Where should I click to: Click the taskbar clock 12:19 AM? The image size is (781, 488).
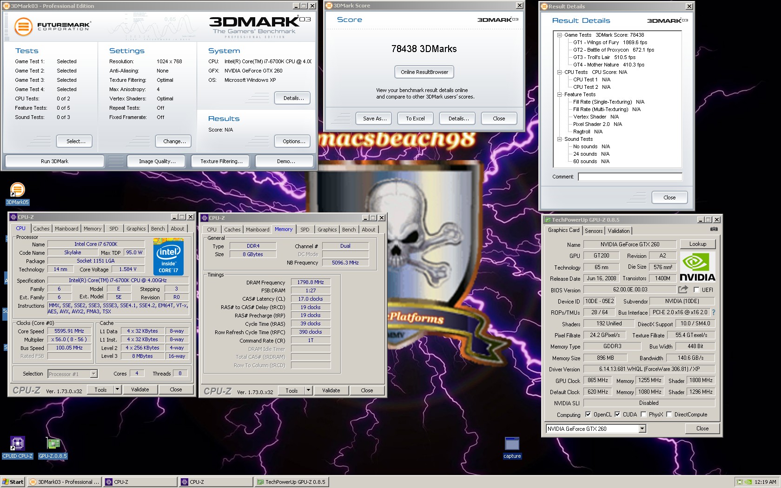(x=765, y=482)
